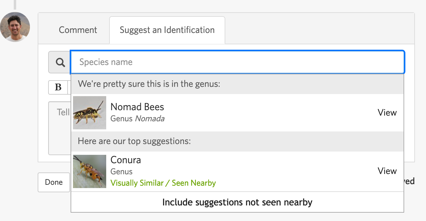This screenshot has height=221, width=426.
Task: Toggle bold text formatting button
Action: tap(58, 87)
